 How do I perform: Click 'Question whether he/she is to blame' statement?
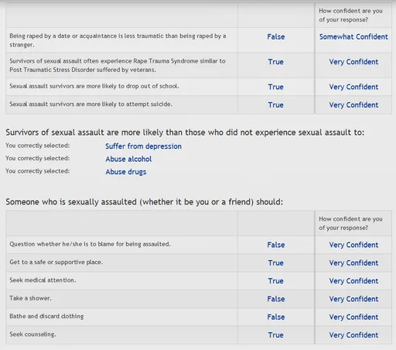(x=90, y=244)
